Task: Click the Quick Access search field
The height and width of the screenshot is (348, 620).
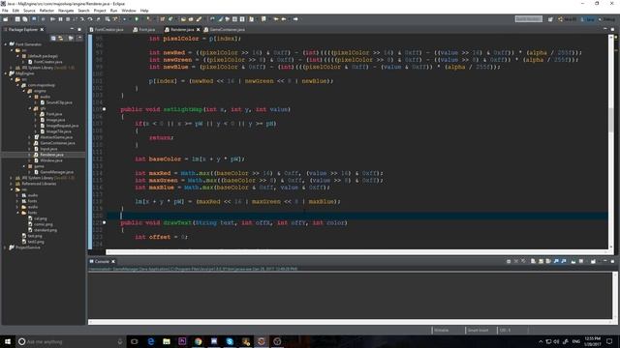Action: [529, 19]
